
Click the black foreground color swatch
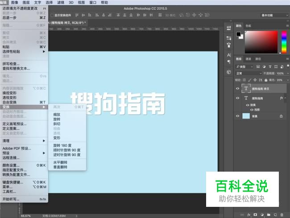click(x=239, y=34)
